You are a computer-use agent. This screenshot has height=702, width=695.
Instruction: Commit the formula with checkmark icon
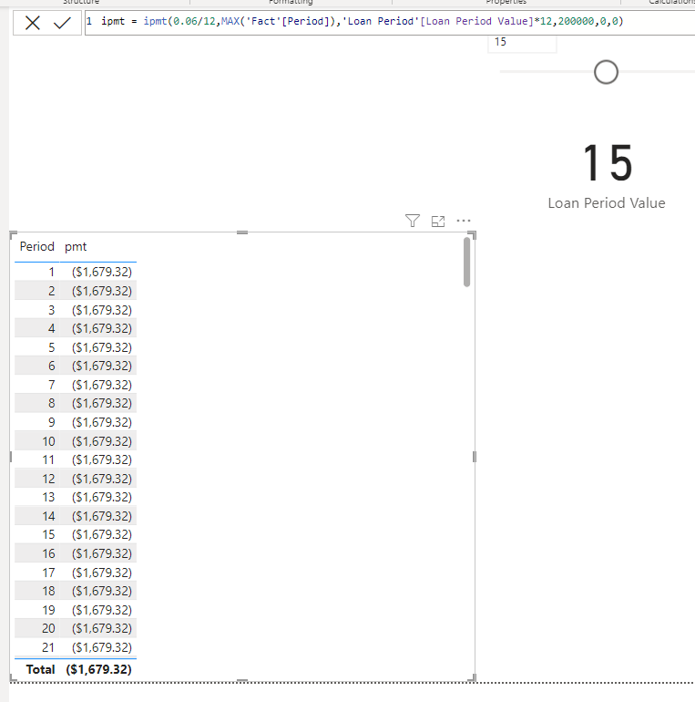(x=62, y=23)
